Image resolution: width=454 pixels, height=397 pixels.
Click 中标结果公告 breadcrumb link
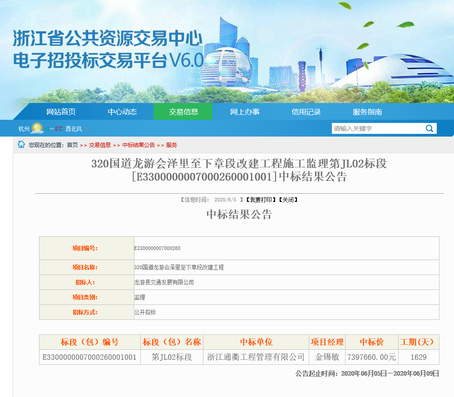pyautogui.click(x=138, y=145)
